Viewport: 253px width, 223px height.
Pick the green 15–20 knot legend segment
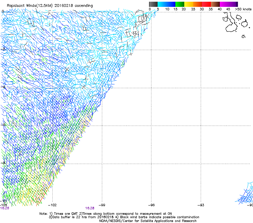pyautogui.click(x=180, y=4)
